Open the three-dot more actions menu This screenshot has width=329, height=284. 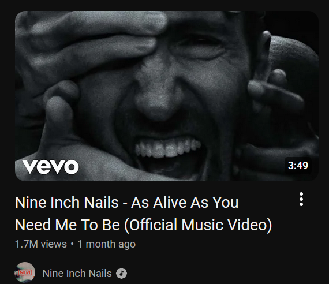(x=301, y=199)
